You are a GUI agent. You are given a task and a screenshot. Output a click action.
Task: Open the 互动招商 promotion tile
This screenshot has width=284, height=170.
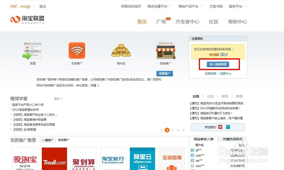(x=172, y=159)
